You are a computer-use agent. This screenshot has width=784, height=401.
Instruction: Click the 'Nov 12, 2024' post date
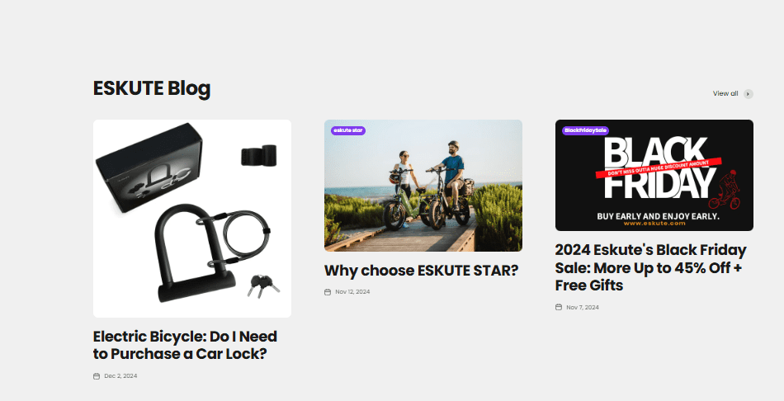coord(352,292)
